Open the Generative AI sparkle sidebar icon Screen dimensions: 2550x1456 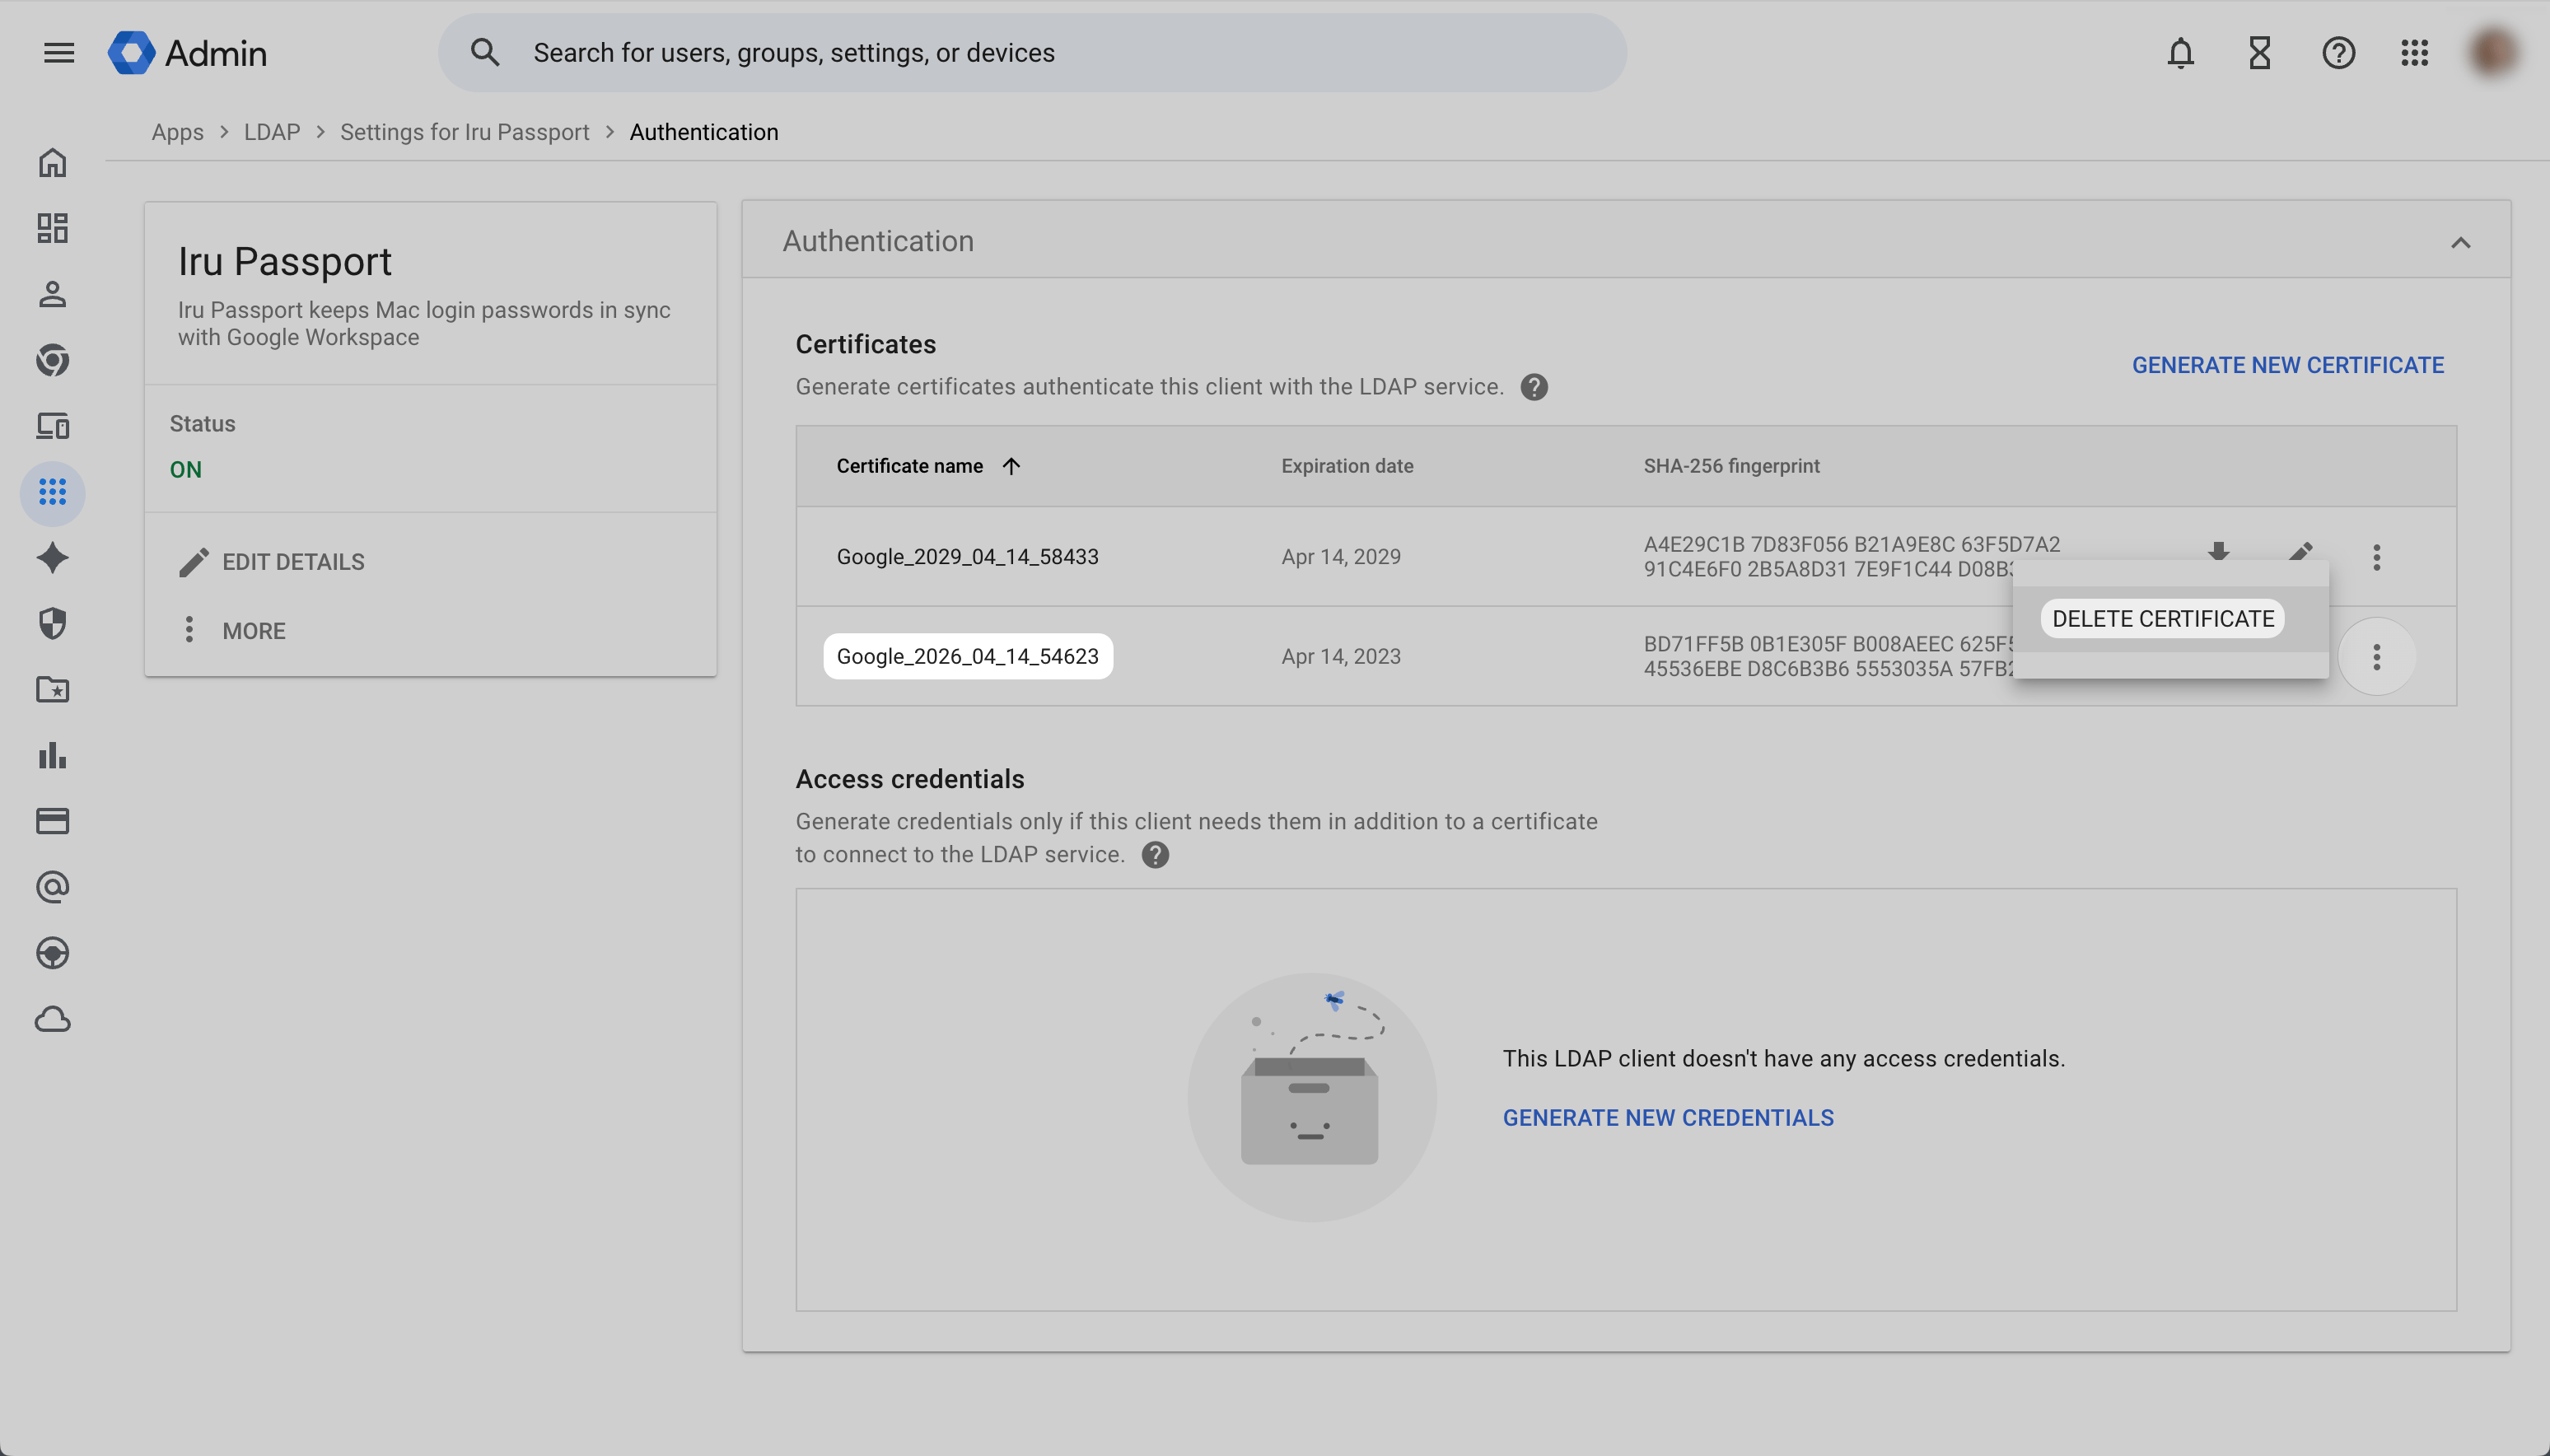[x=53, y=558]
